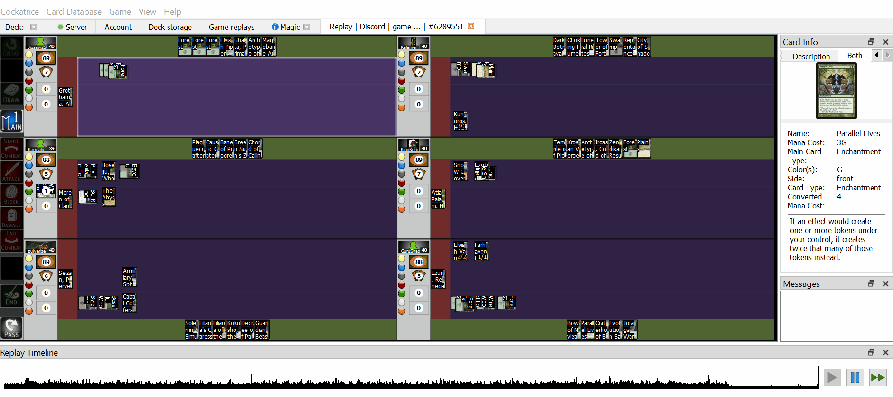
Task: Click on the Replay Timeline graph
Action: click(x=411, y=377)
